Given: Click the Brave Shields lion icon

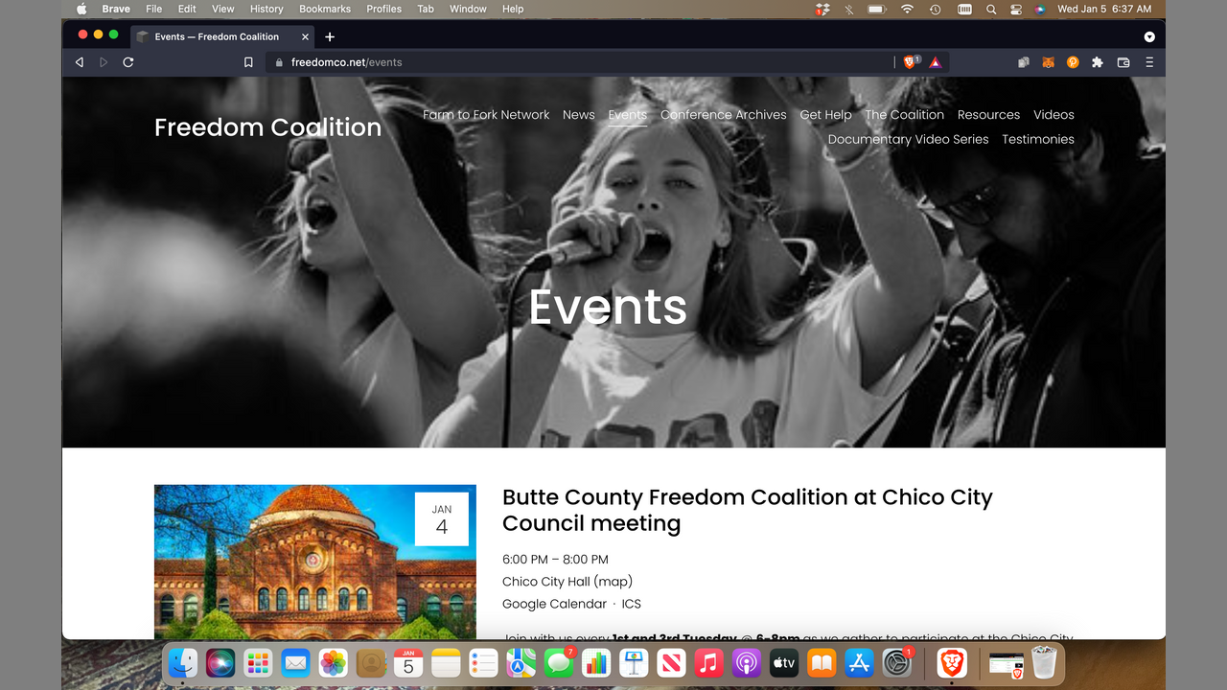Looking at the screenshot, I should [x=909, y=62].
